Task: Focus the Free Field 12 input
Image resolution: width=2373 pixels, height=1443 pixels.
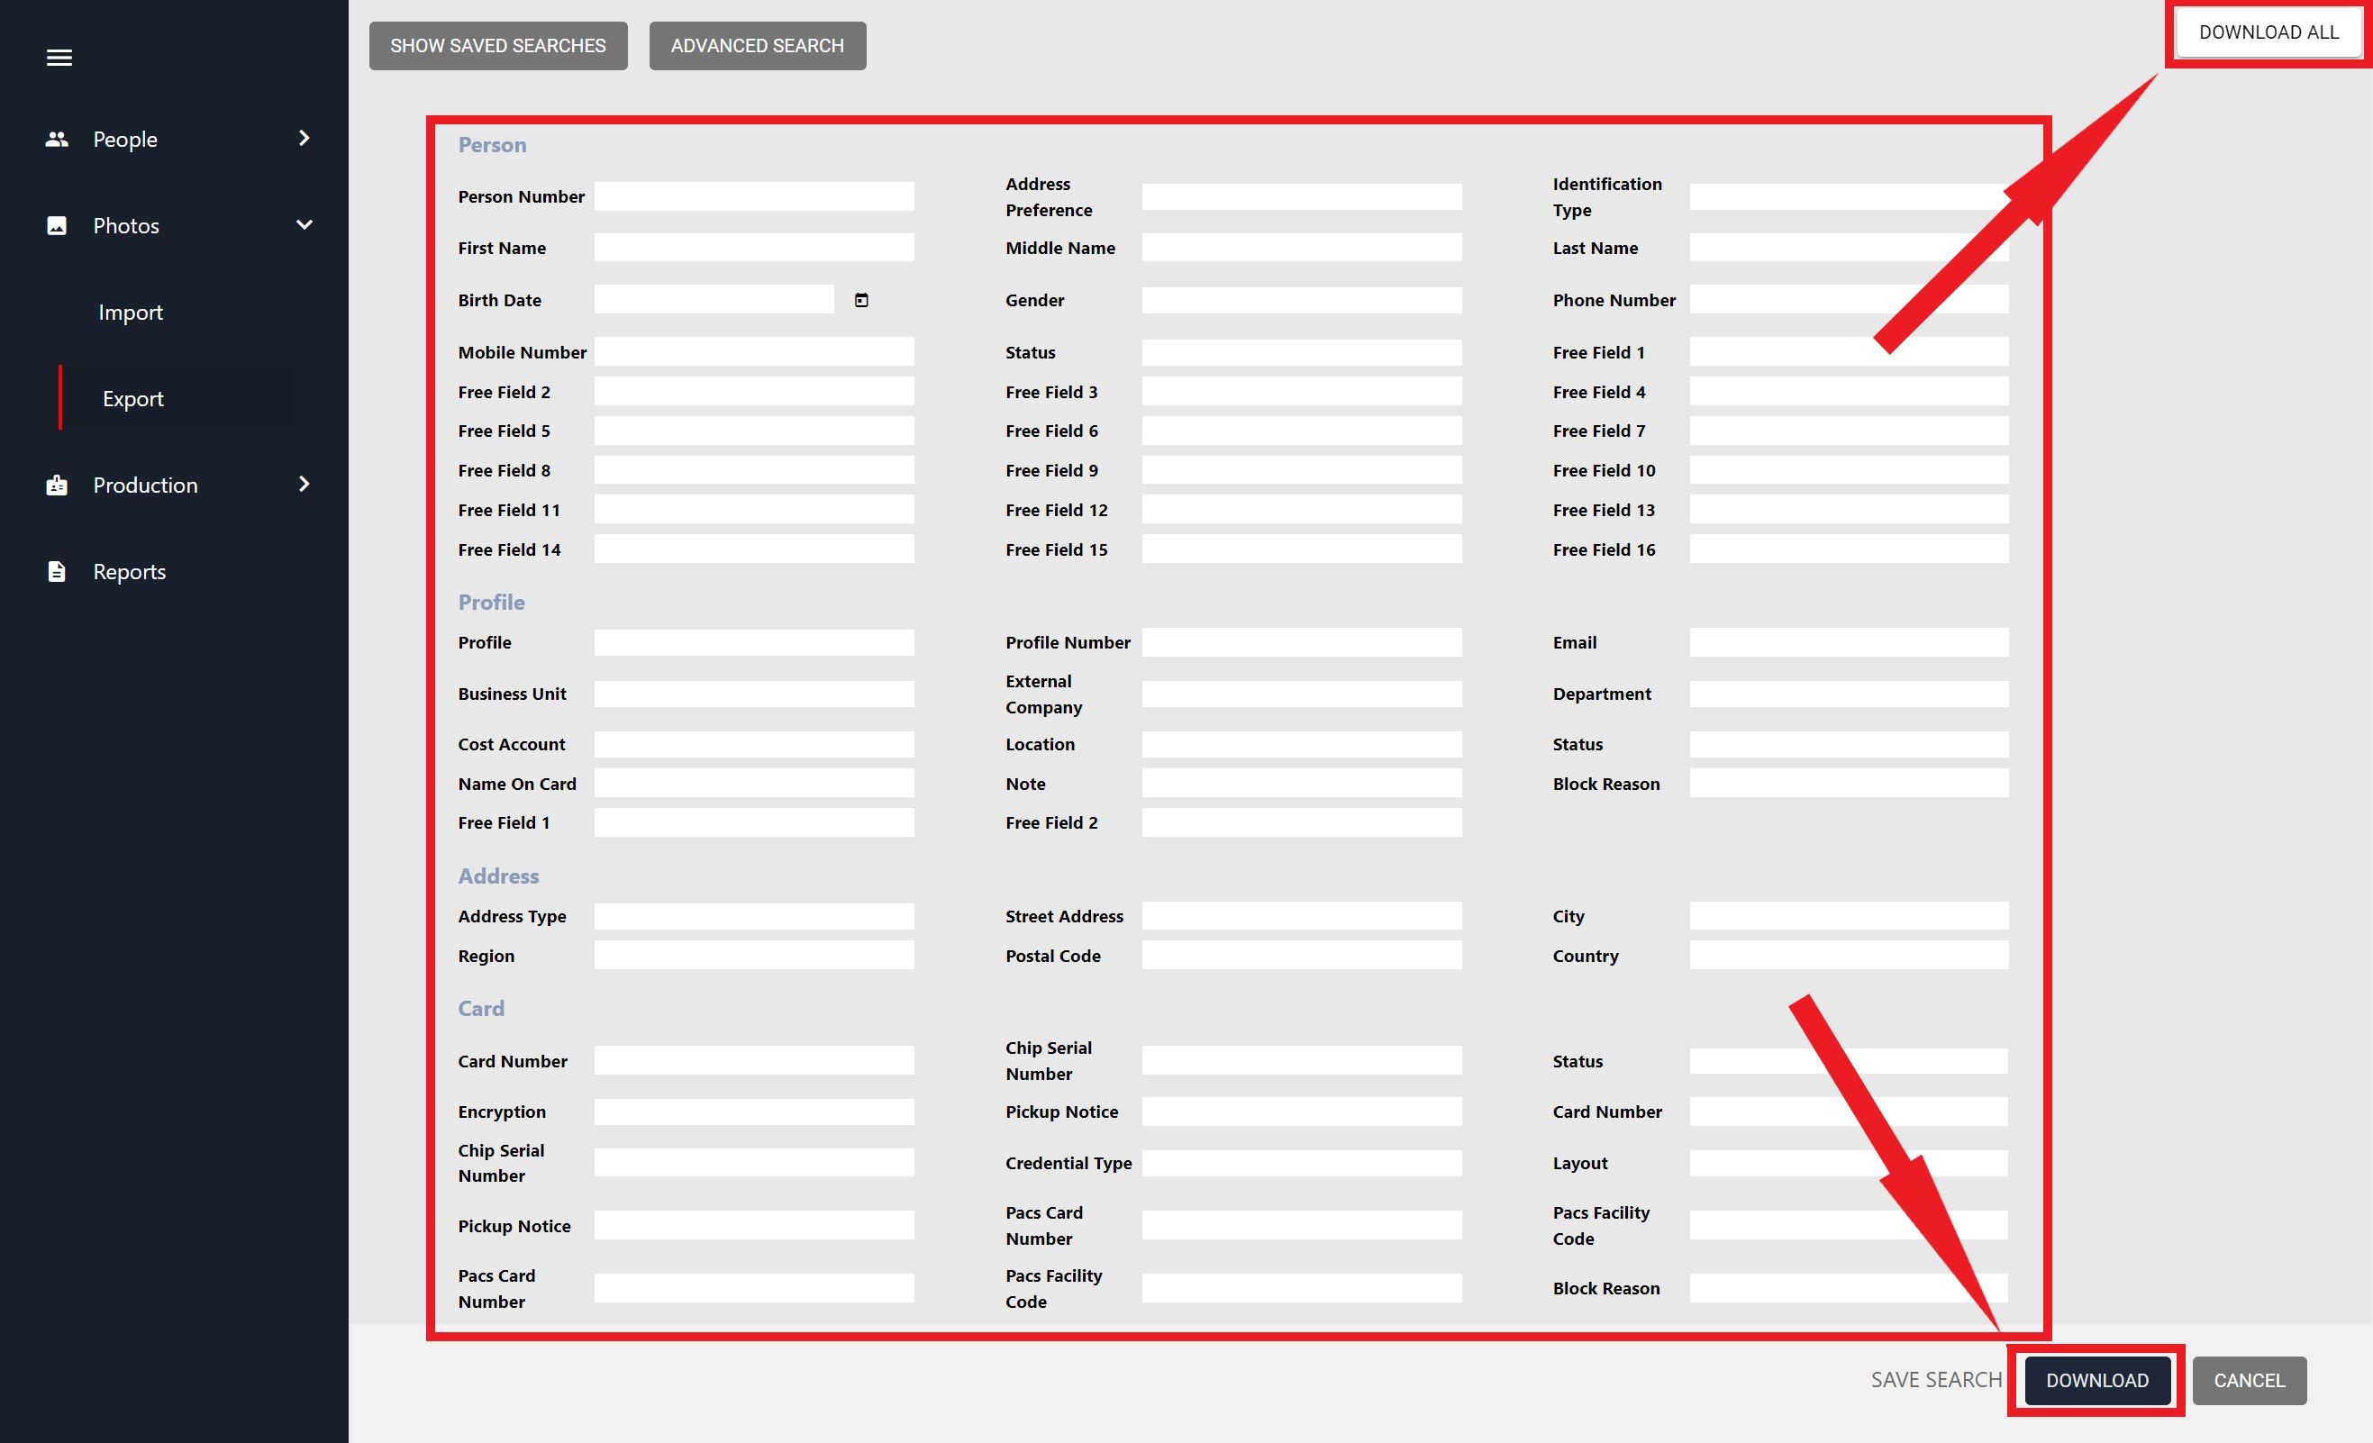Action: coord(1301,509)
